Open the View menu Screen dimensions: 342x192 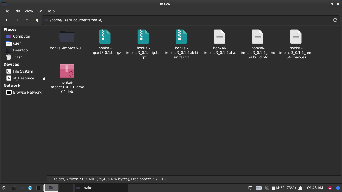pyautogui.click(x=29, y=11)
